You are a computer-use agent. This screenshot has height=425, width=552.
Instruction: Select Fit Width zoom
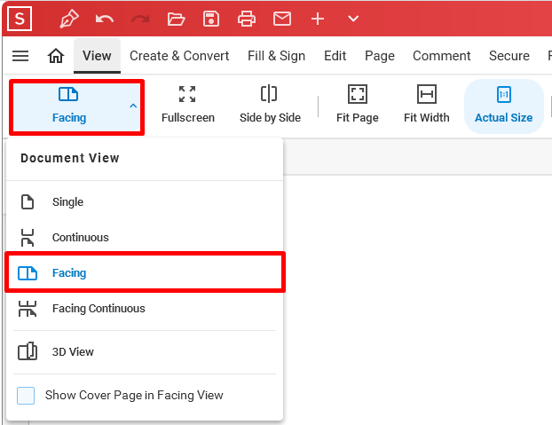pyautogui.click(x=427, y=105)
